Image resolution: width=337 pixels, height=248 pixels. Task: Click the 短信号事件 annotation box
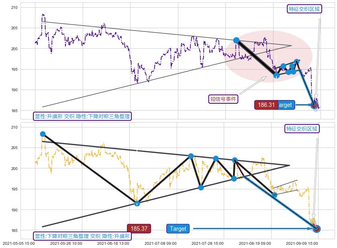coord(223,99)
